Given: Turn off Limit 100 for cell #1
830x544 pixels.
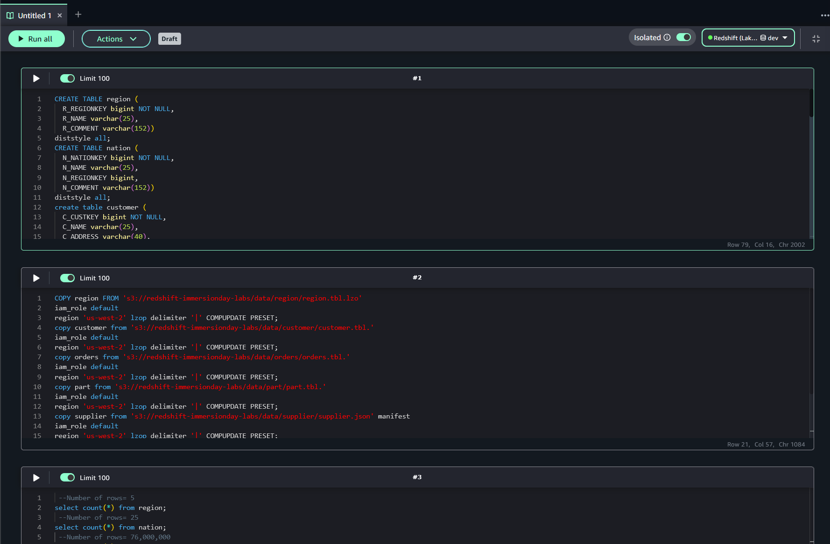Looking at the screenshot, I should click(67, 78).
